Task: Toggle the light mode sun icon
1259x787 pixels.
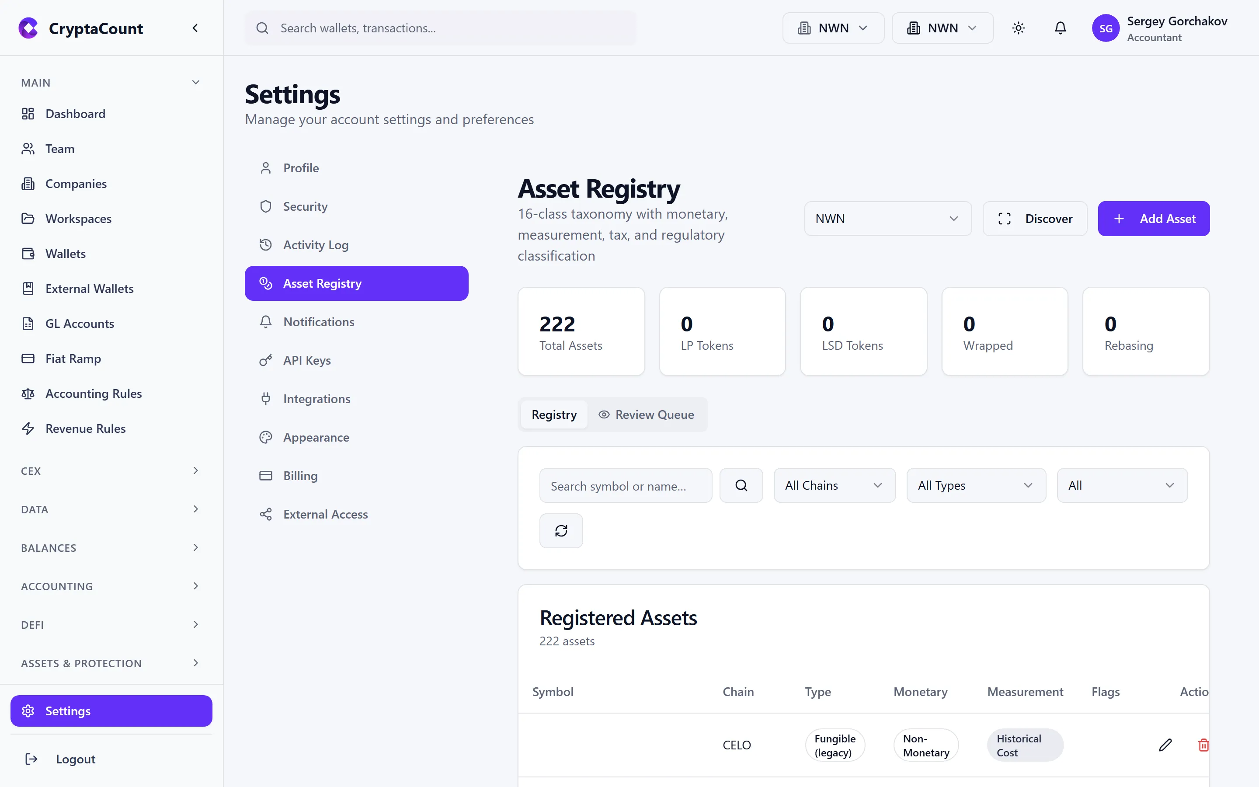Action: (x=1018, y=28)
